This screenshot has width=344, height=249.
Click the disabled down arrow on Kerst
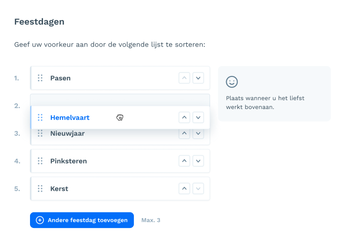point(198,189)
